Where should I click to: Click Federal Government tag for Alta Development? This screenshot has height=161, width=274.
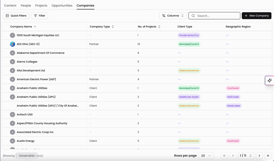coord(189,70)
